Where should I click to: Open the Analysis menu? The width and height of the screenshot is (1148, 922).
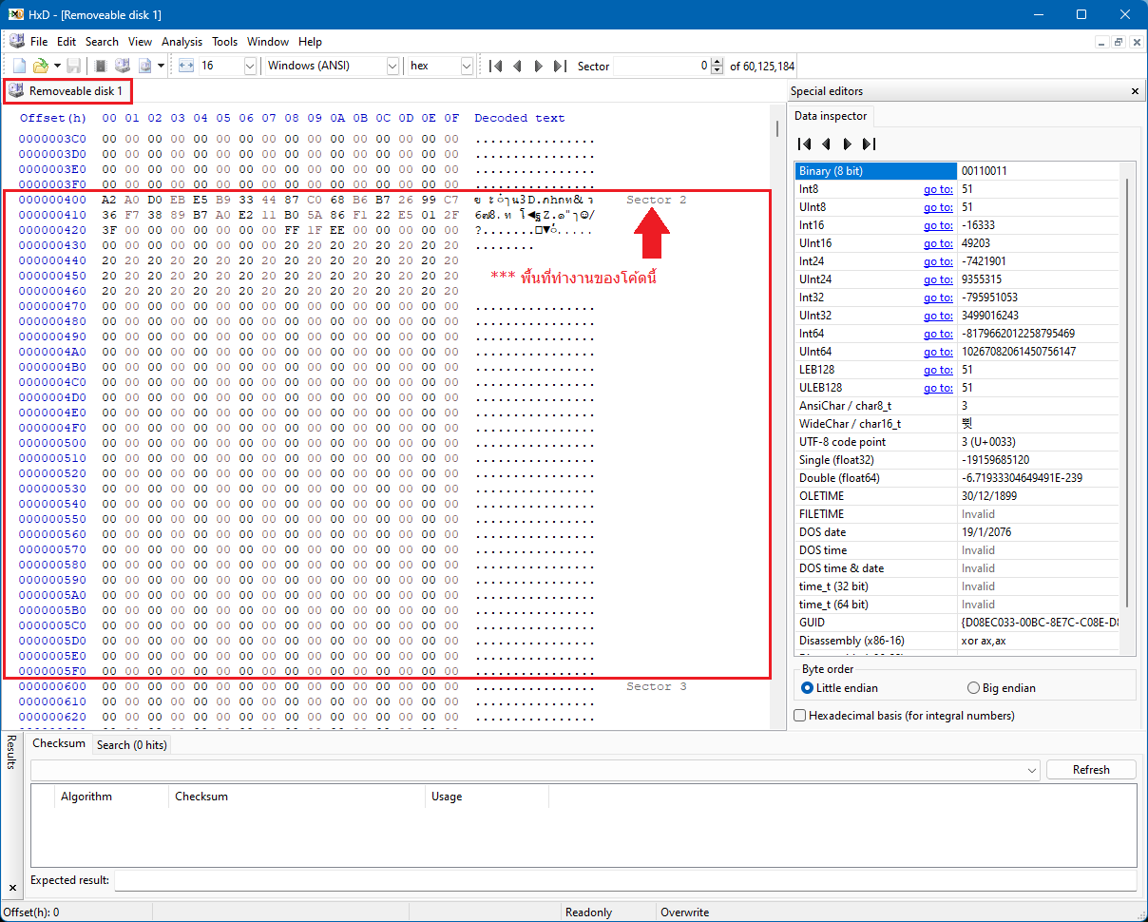click(182, 42)
